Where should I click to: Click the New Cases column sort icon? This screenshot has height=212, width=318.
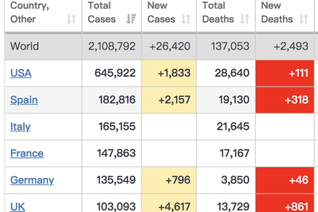click(x=185, y=20)
